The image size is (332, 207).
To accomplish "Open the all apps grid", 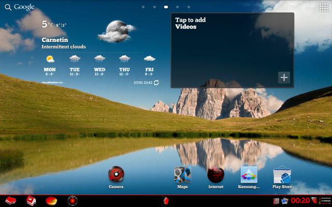I will point(324,7).
